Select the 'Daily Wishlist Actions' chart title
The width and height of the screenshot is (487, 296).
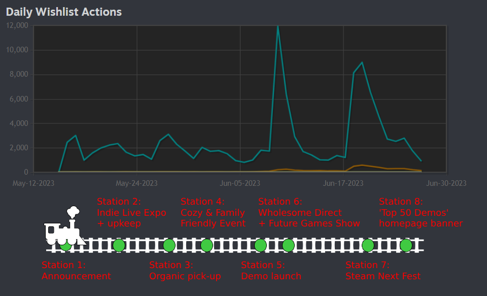click(64, 12)
